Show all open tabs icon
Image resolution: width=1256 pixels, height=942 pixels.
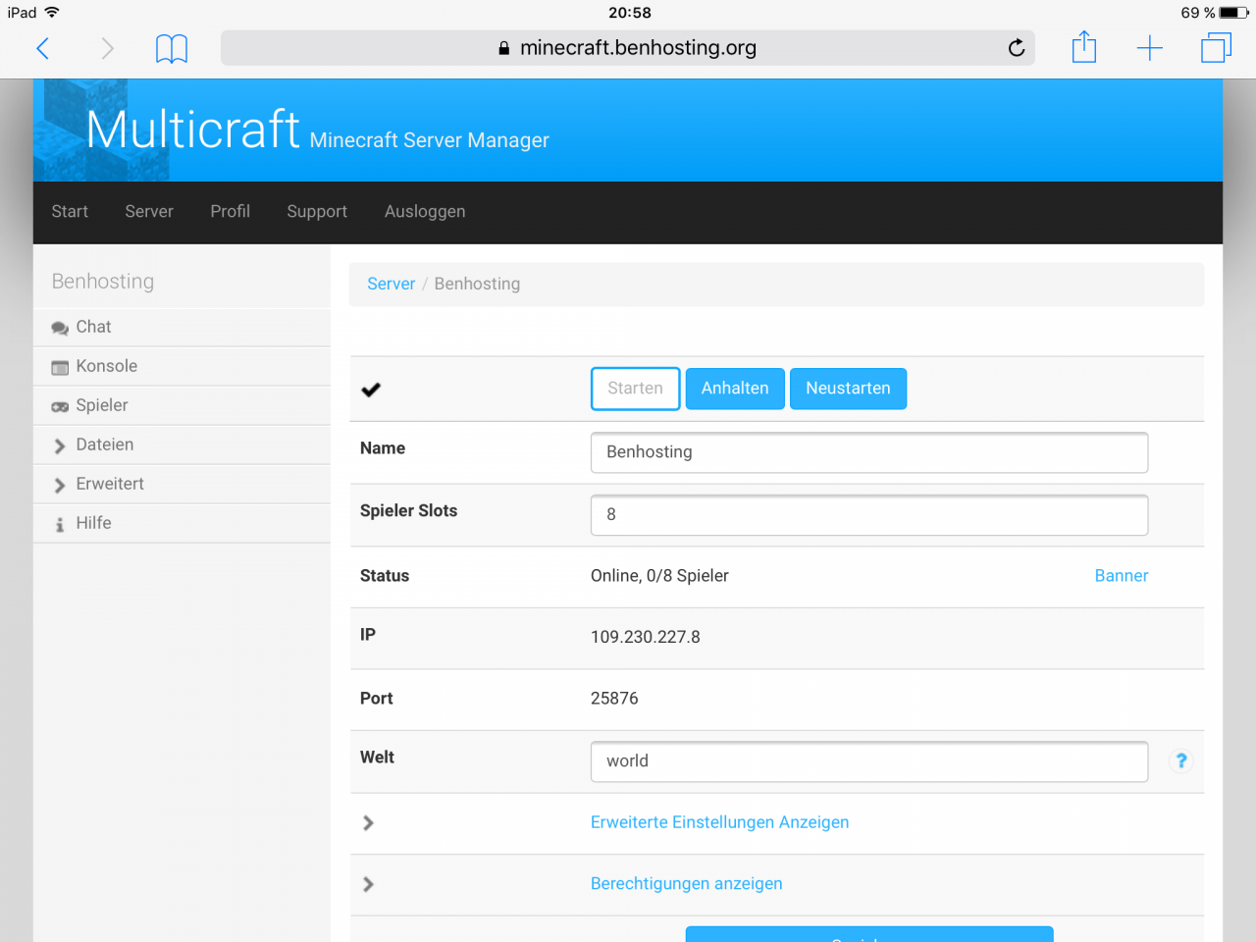[1216, 48]
